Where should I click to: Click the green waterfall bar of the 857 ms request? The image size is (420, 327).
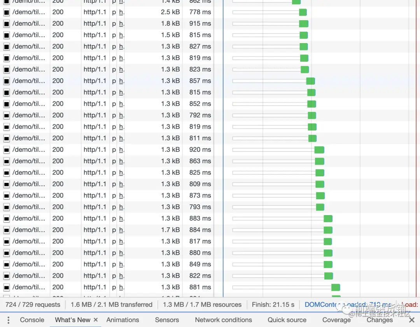click(310, 81)
